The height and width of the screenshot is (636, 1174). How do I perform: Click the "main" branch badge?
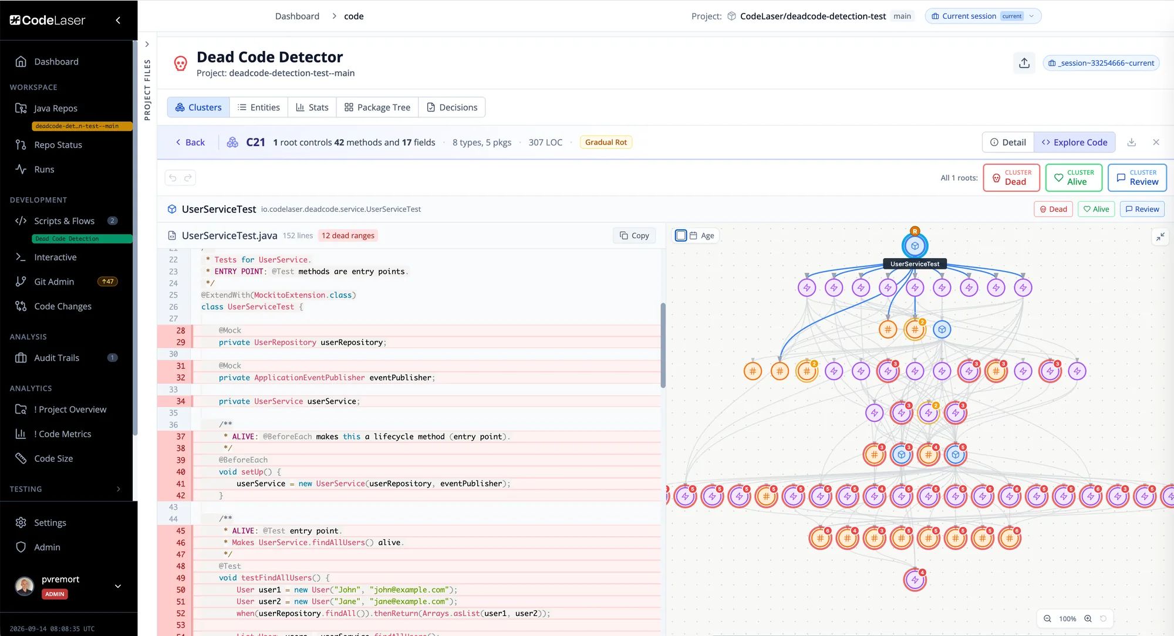click(x=902, y=16)
